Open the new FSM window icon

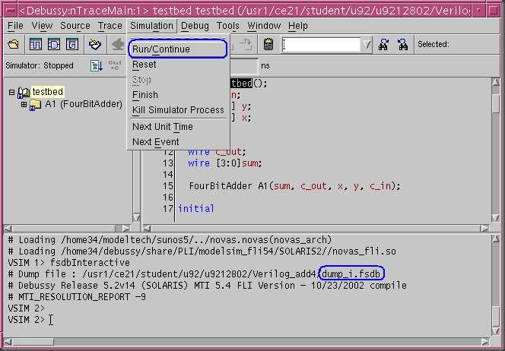72,44
